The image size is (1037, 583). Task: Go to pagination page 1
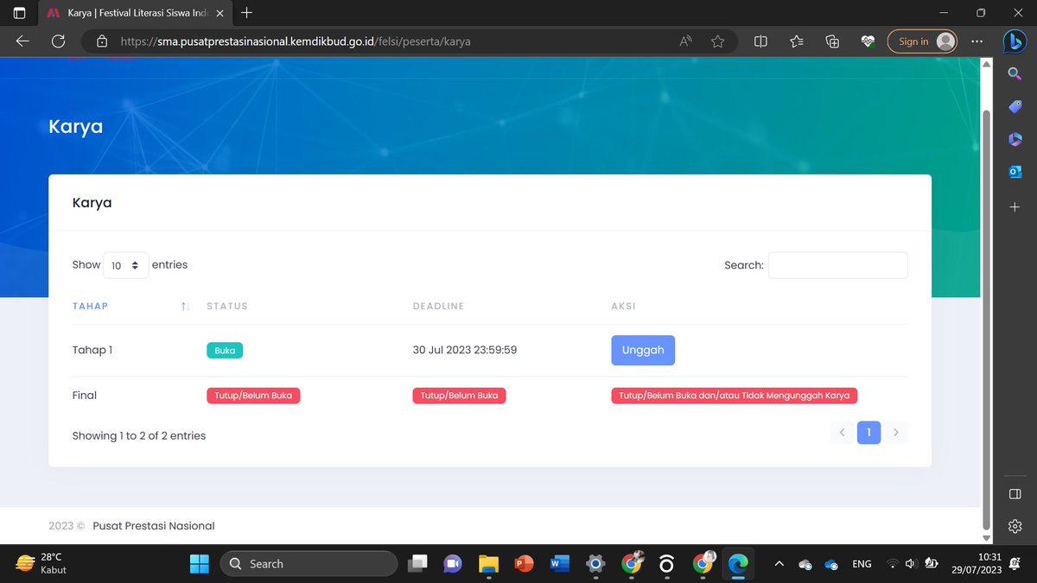tap(868, 432)
